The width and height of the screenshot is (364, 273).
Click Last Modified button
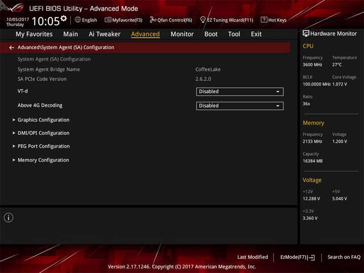coord(253,257)
